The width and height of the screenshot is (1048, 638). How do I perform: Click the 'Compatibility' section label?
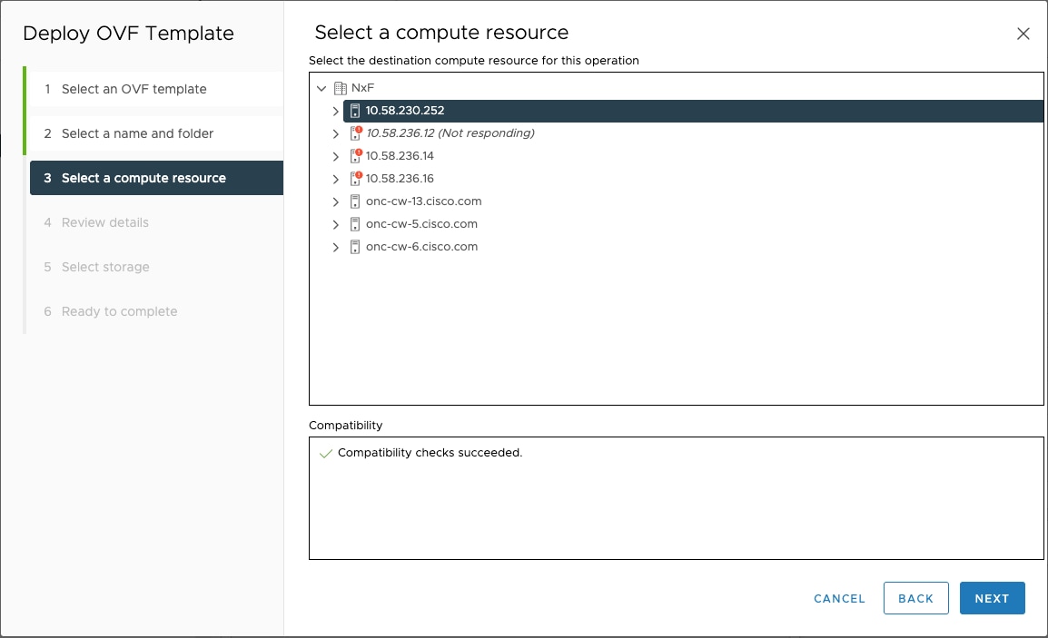click(345, 426)
